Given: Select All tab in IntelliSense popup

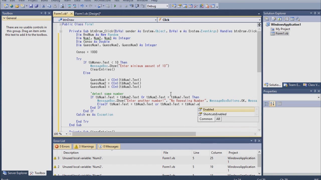Looking at the screenshot, I should click(x=218, y=119).
